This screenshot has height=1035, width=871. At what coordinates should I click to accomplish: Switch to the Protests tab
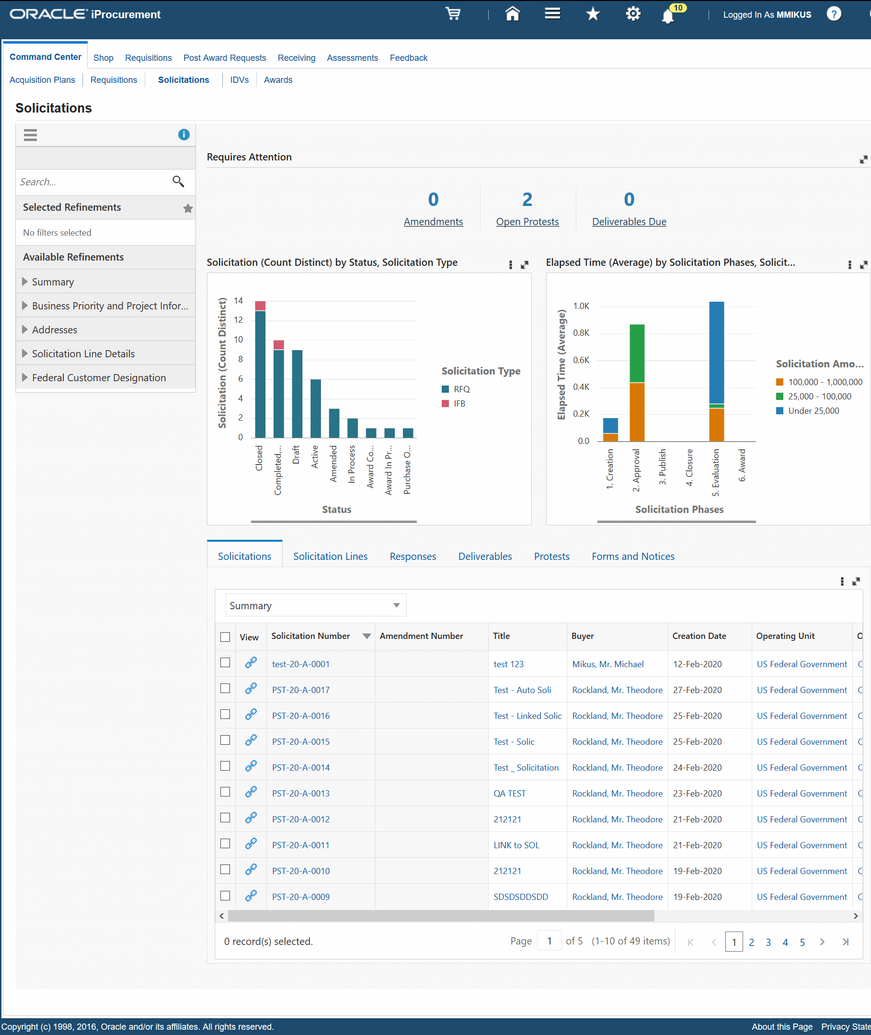551,556
